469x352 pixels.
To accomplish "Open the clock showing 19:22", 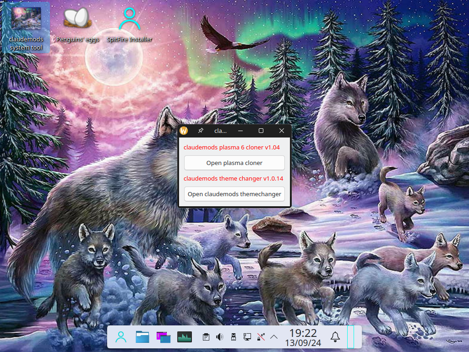I will click(x=303, y=337).
